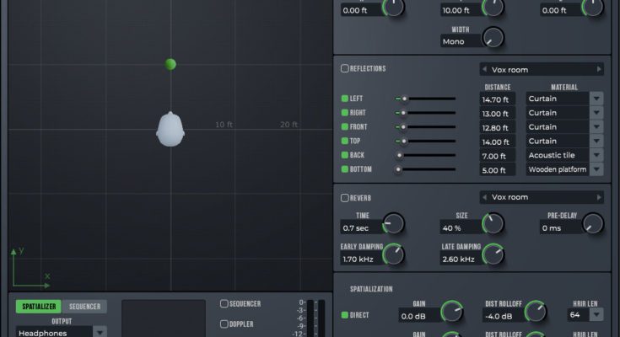The height and width of the screenshot is (337, 620).
Task: Click the Early Damping knob
Action: 393,255
